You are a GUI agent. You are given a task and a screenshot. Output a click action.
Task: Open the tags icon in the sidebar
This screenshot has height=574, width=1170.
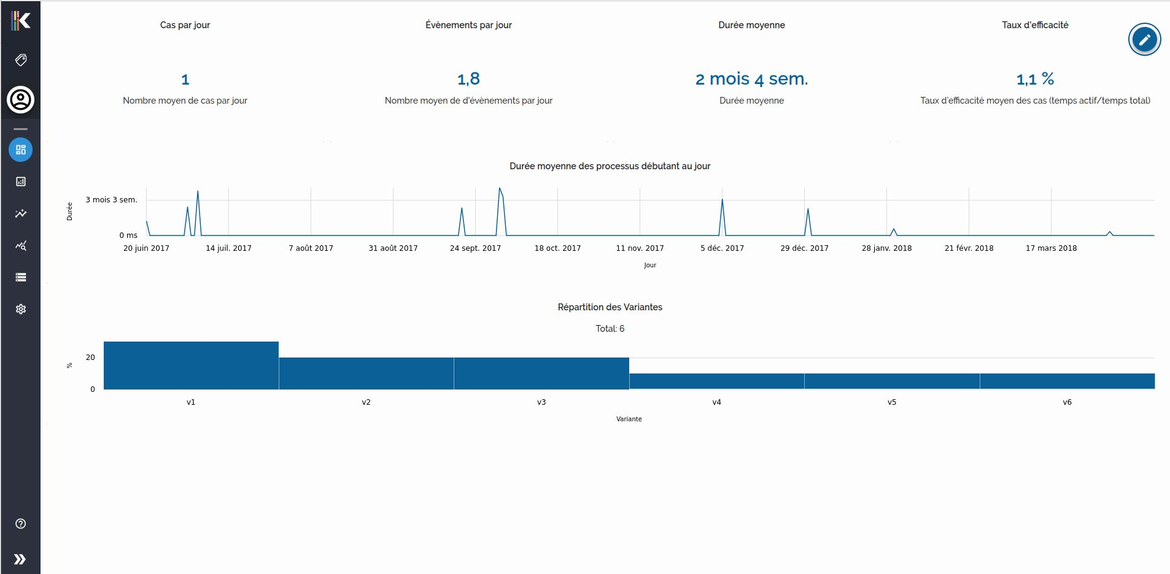point(20,60)
